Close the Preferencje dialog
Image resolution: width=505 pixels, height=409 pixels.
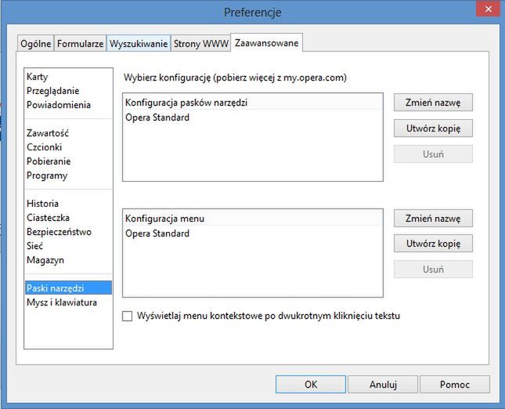[x=489, y=9]
